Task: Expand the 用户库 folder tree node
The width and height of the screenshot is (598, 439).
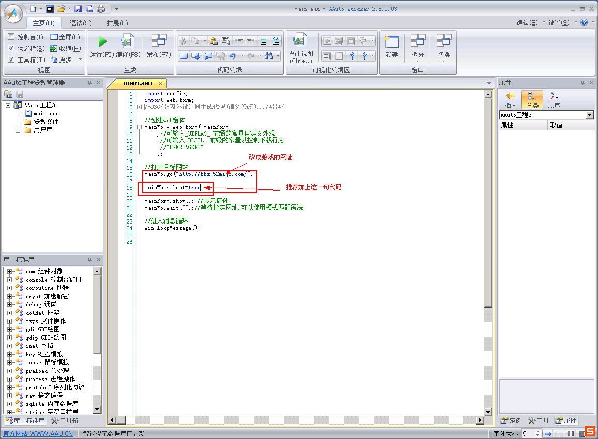Action: point(18,130)
